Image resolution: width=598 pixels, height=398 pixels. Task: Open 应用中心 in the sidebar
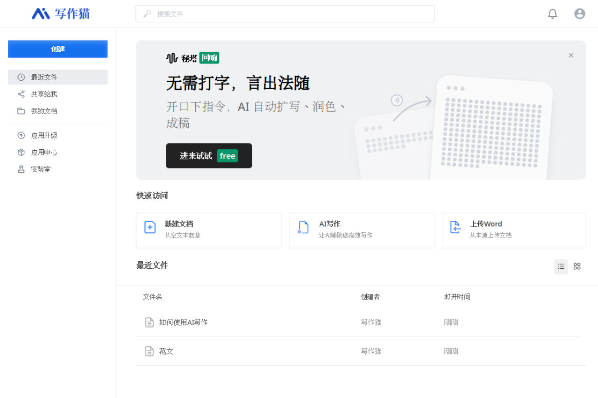click(58, 153)
